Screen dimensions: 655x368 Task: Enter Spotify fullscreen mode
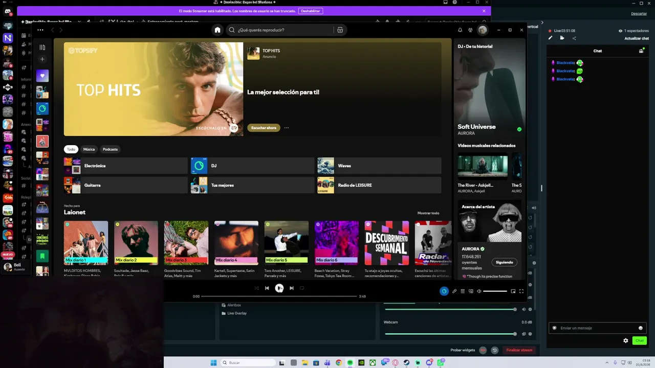pos(521,291)
